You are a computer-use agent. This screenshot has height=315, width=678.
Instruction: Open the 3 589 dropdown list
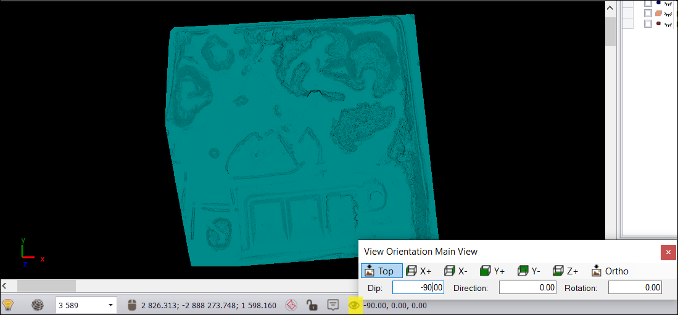[x=111, y=305]
